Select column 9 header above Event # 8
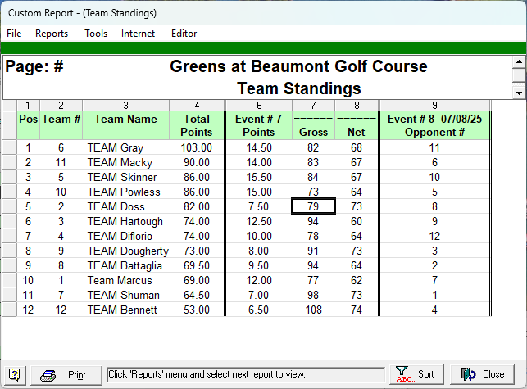Screen dimensions: 527x389 coord(434,105)
